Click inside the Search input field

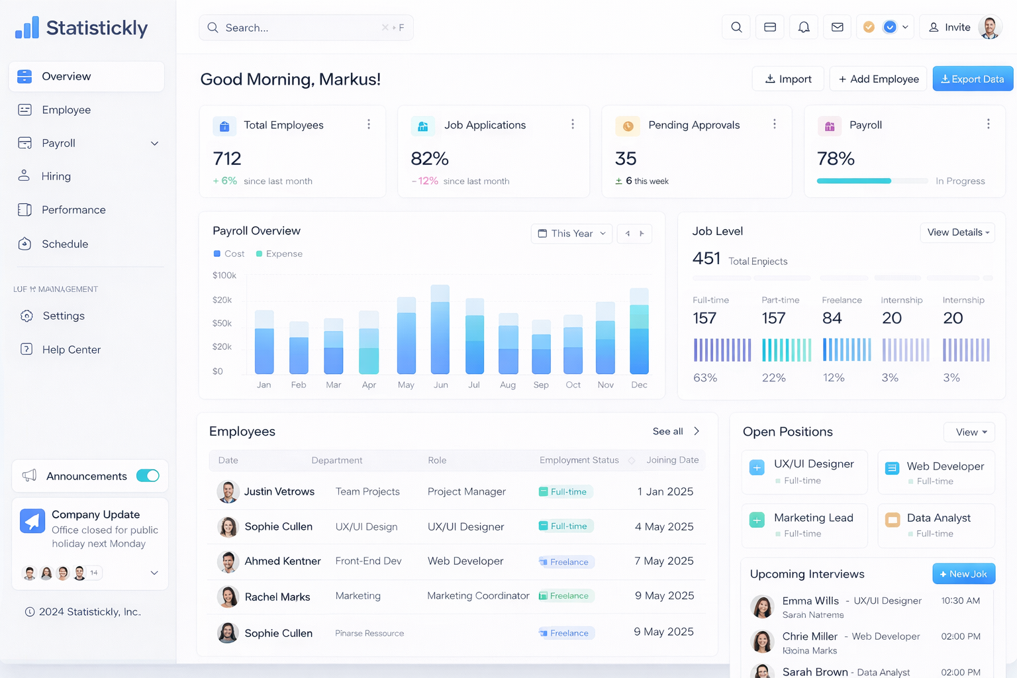305,27
